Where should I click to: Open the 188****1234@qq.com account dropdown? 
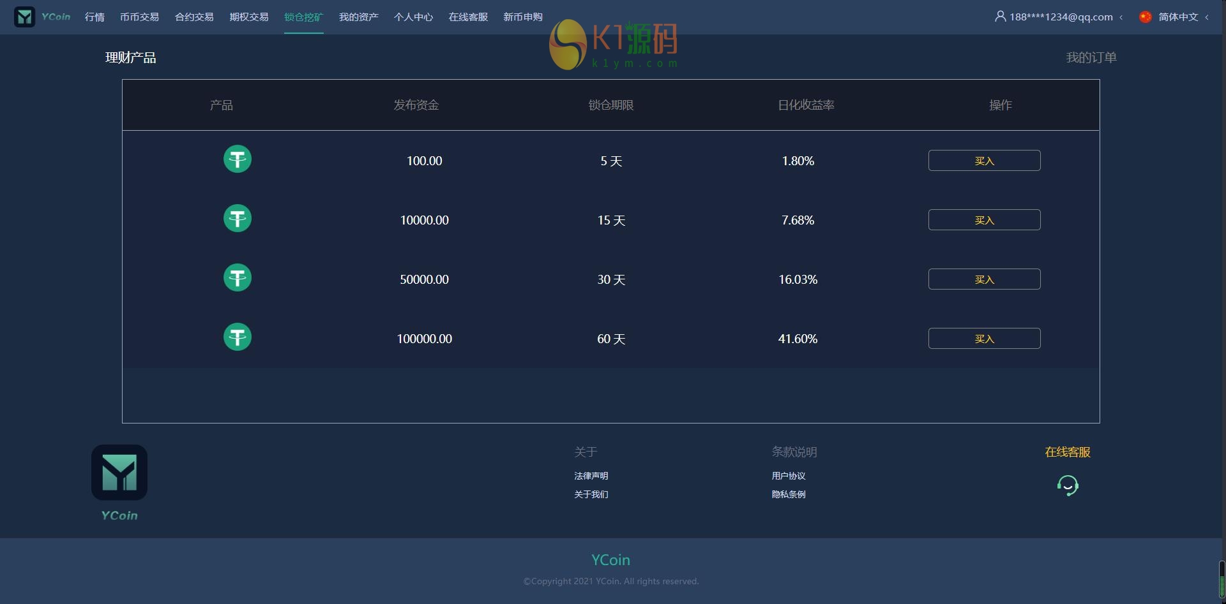(x=1061, y=17)
